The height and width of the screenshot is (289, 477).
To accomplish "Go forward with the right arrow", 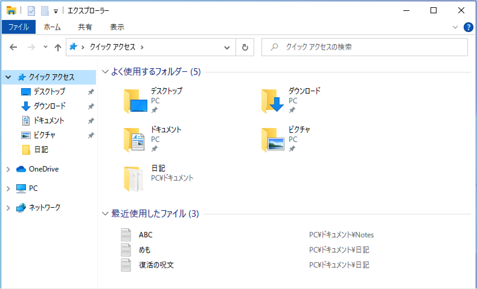I will pyautogui.click(x=31, y=47).
